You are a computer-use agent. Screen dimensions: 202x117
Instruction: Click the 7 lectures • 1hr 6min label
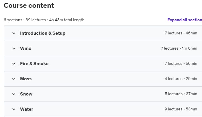(179, 48)
